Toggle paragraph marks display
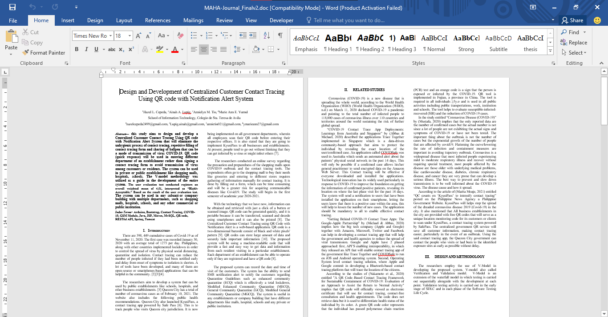608x317 pixels. pos(280,36)
